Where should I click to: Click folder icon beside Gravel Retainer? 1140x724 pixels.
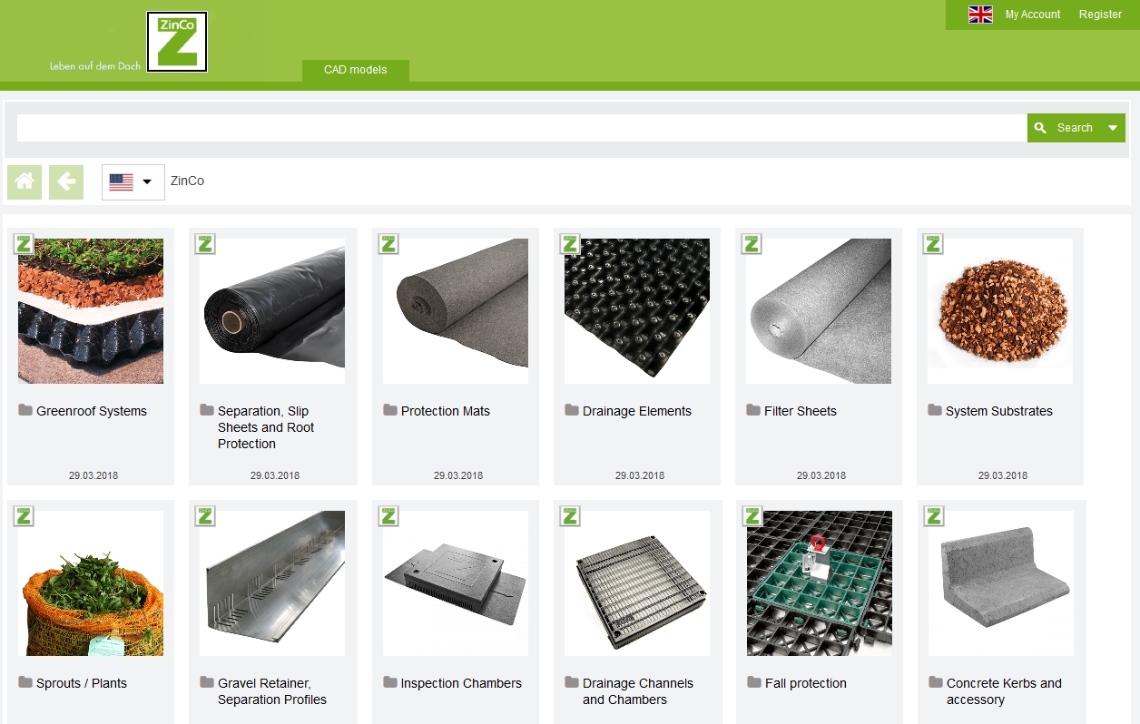pyautogui.click(x=207, y=682)
